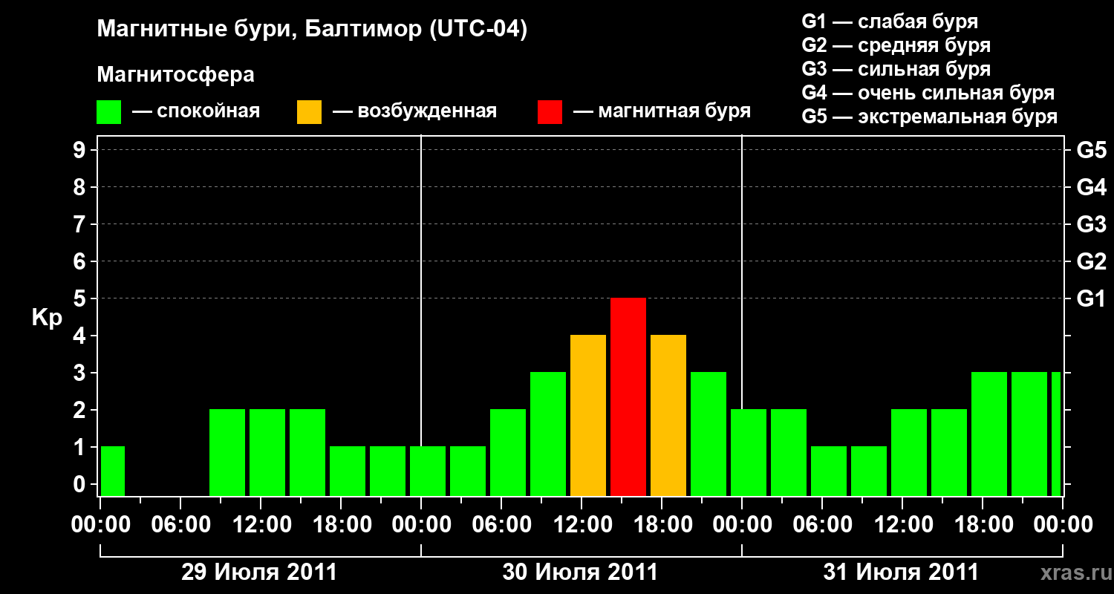
Task: Click the 'G1 — слабая буря' legend line
Action: click(890, 22)
